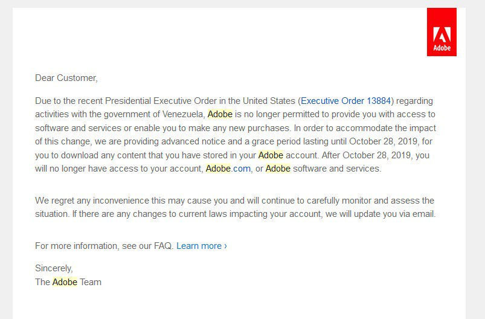Screen dimensions: 485x319
Task: Click 'For more information, see our FAQ.' text
Action: click(104, 246)
